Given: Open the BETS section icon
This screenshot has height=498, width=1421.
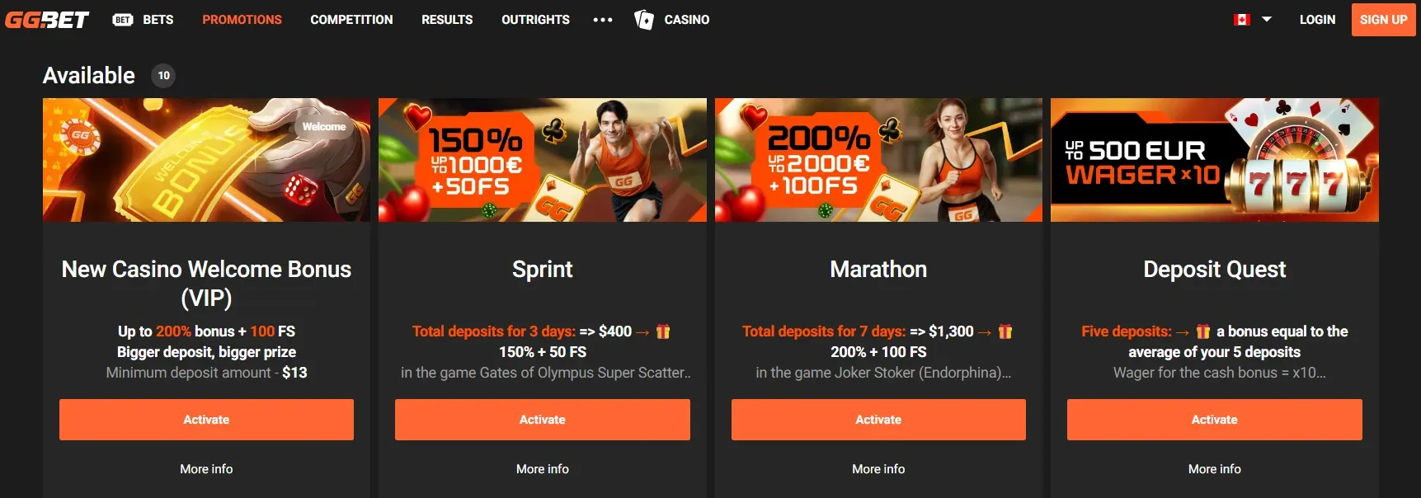Looking at the screenshot, I should click(x=123, y=20).
